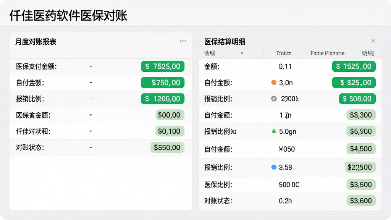The image size is (391, 220).
Task: Click the 仟佳医药软件医保对账 page title
Action: (x=68, y=16)
